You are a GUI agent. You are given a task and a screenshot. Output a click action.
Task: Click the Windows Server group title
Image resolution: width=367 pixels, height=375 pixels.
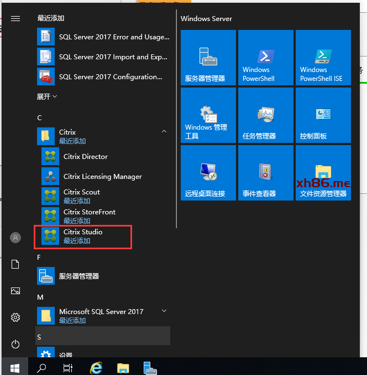coord(206,19)
